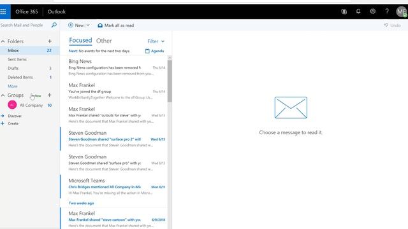Open Max Frankel's df group email
The width and height of the screenshot is (408, 229).
(x=113, y=91)
